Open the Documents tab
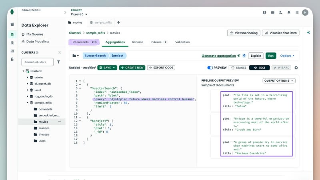 (84, 42)
